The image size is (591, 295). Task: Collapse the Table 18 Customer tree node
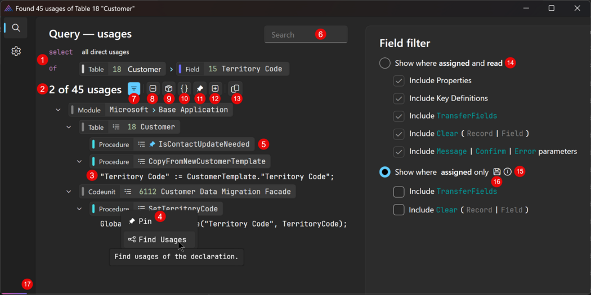[x=69, y=128]
